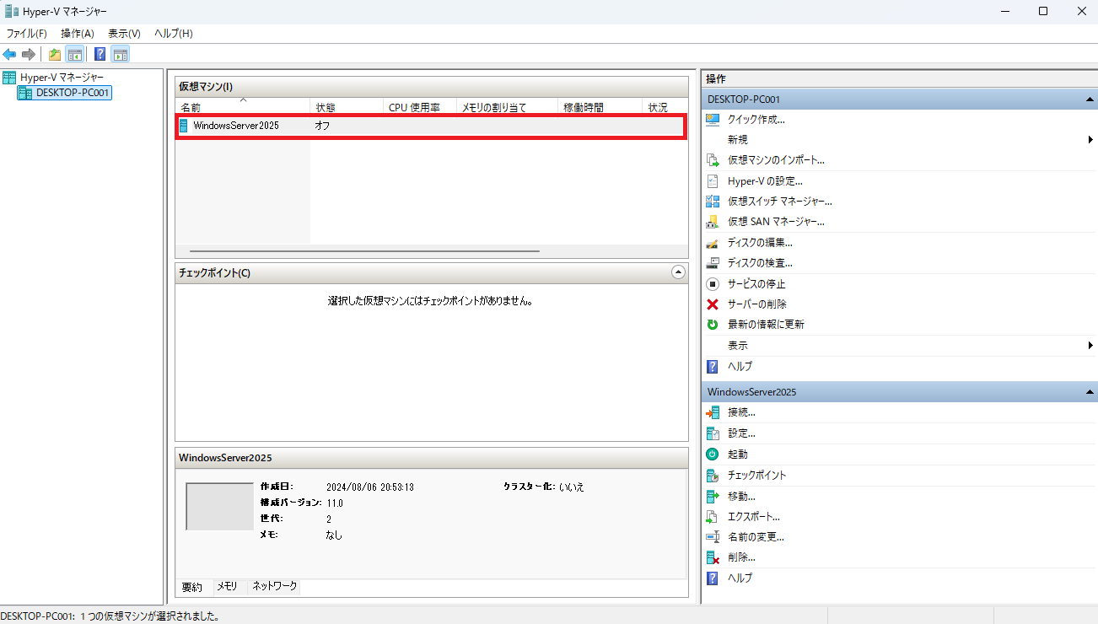Open the 表示(V) menu

[124, 34]
